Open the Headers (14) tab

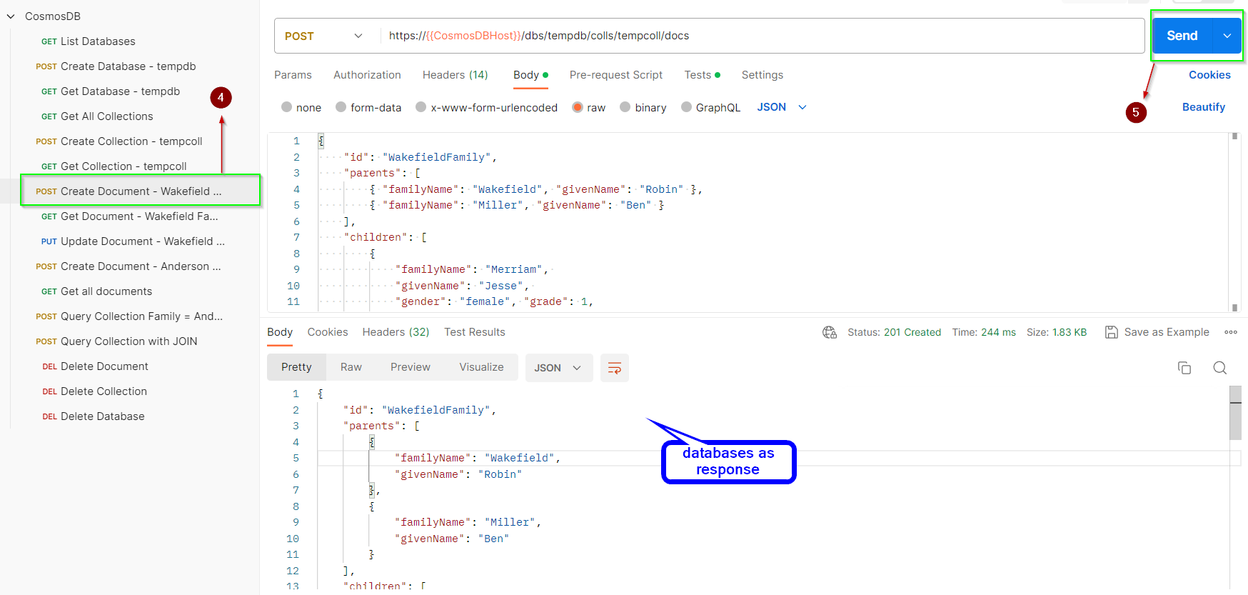click(x=455, y=75)
